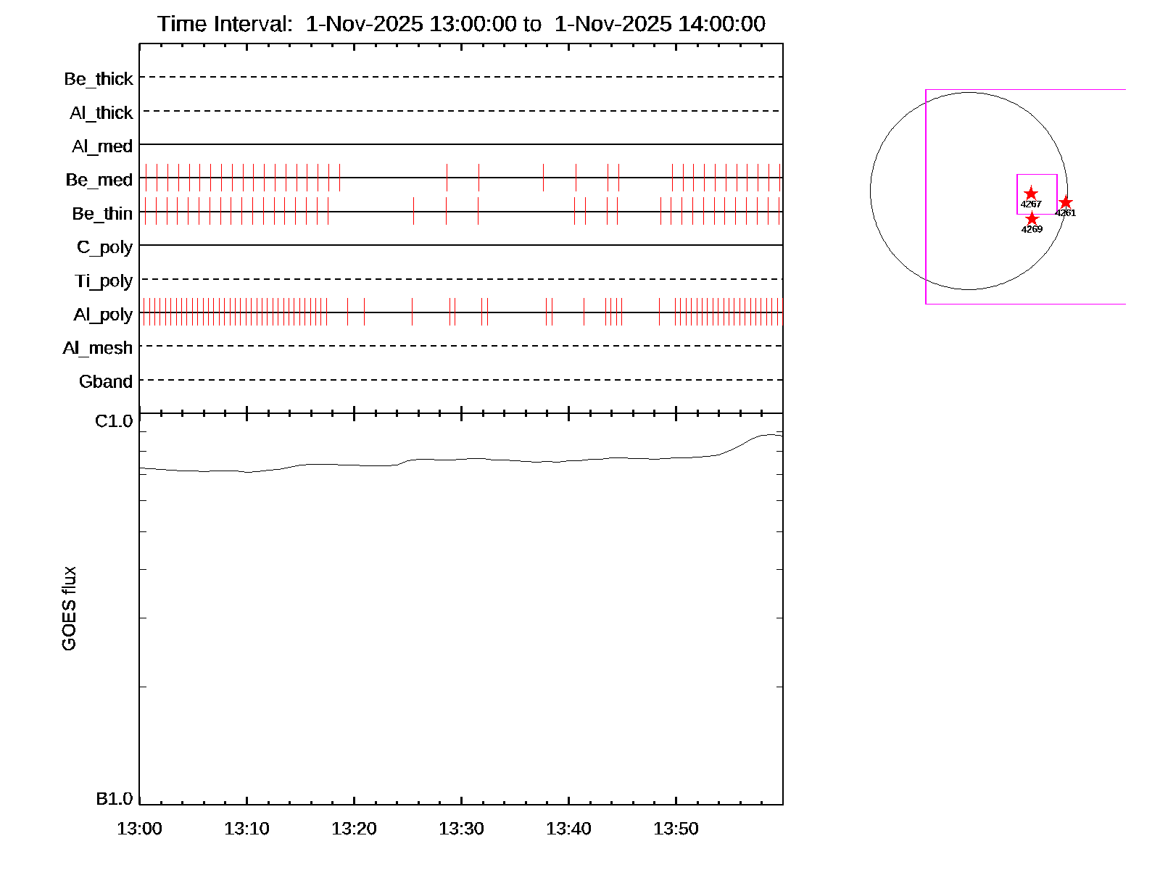Click the C1.0 flux level label
Screen dimensions: 1160x870
pyautogui.click(x=114, y=421)
